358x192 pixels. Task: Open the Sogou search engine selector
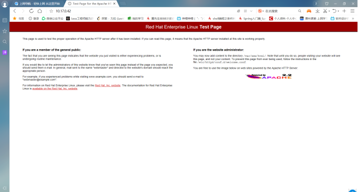[261, 11]
